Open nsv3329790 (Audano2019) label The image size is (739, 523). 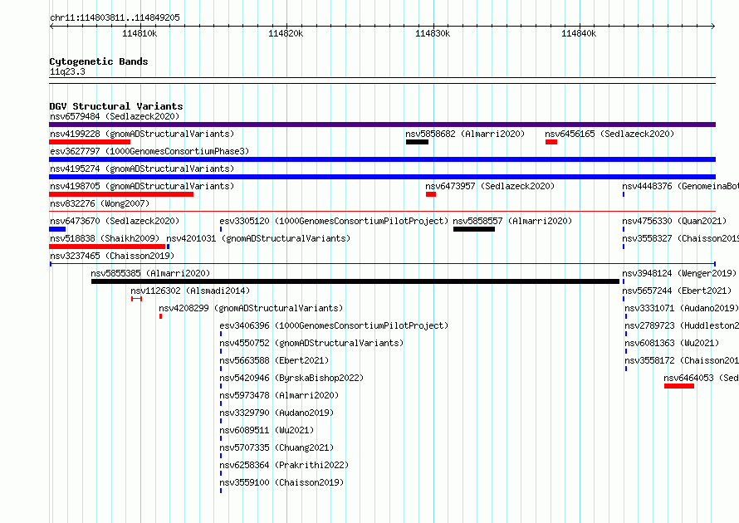click(277, 413)
